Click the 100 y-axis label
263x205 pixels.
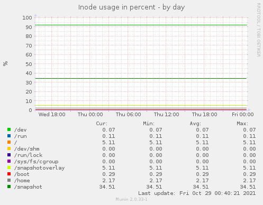pyautogui.click(x=27, y=17)
